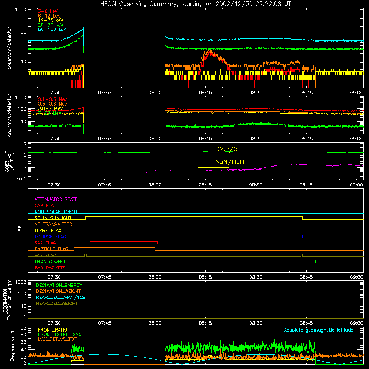
Task: Select the AAZ_FLAG label
Action: (x=45, y=255)
